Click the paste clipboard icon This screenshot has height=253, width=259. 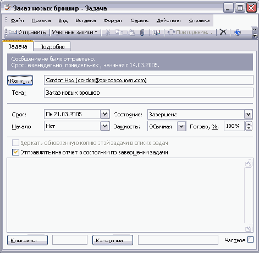[x=131, y=33]
